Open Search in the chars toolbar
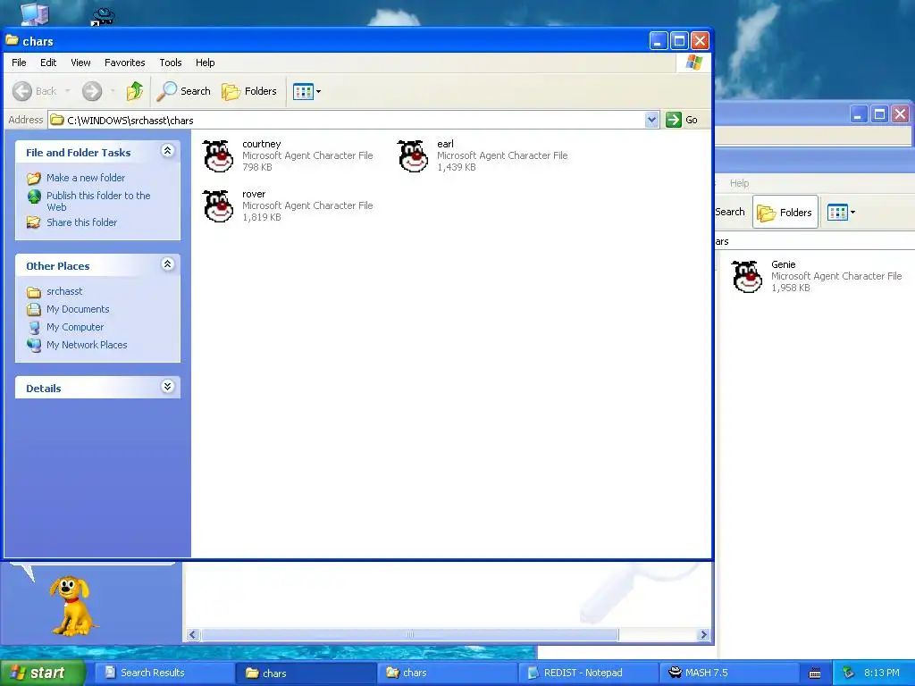915x686 pixels. [x=184, y=91]
